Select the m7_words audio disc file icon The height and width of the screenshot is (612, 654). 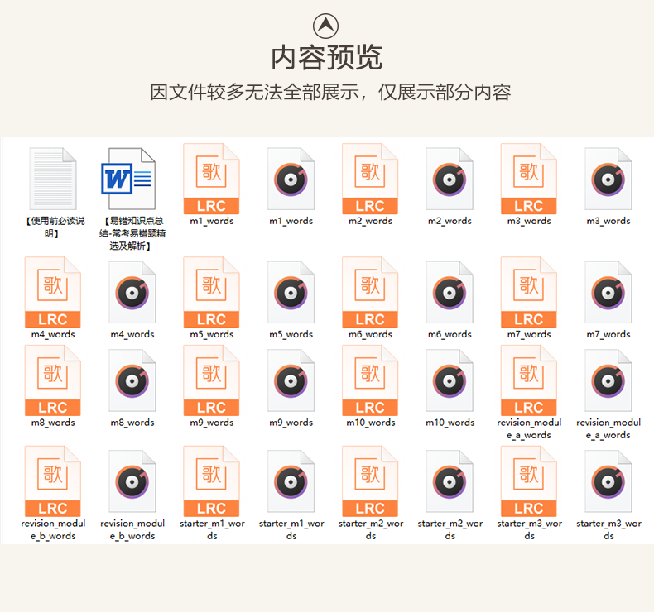(x=608, y=292)
